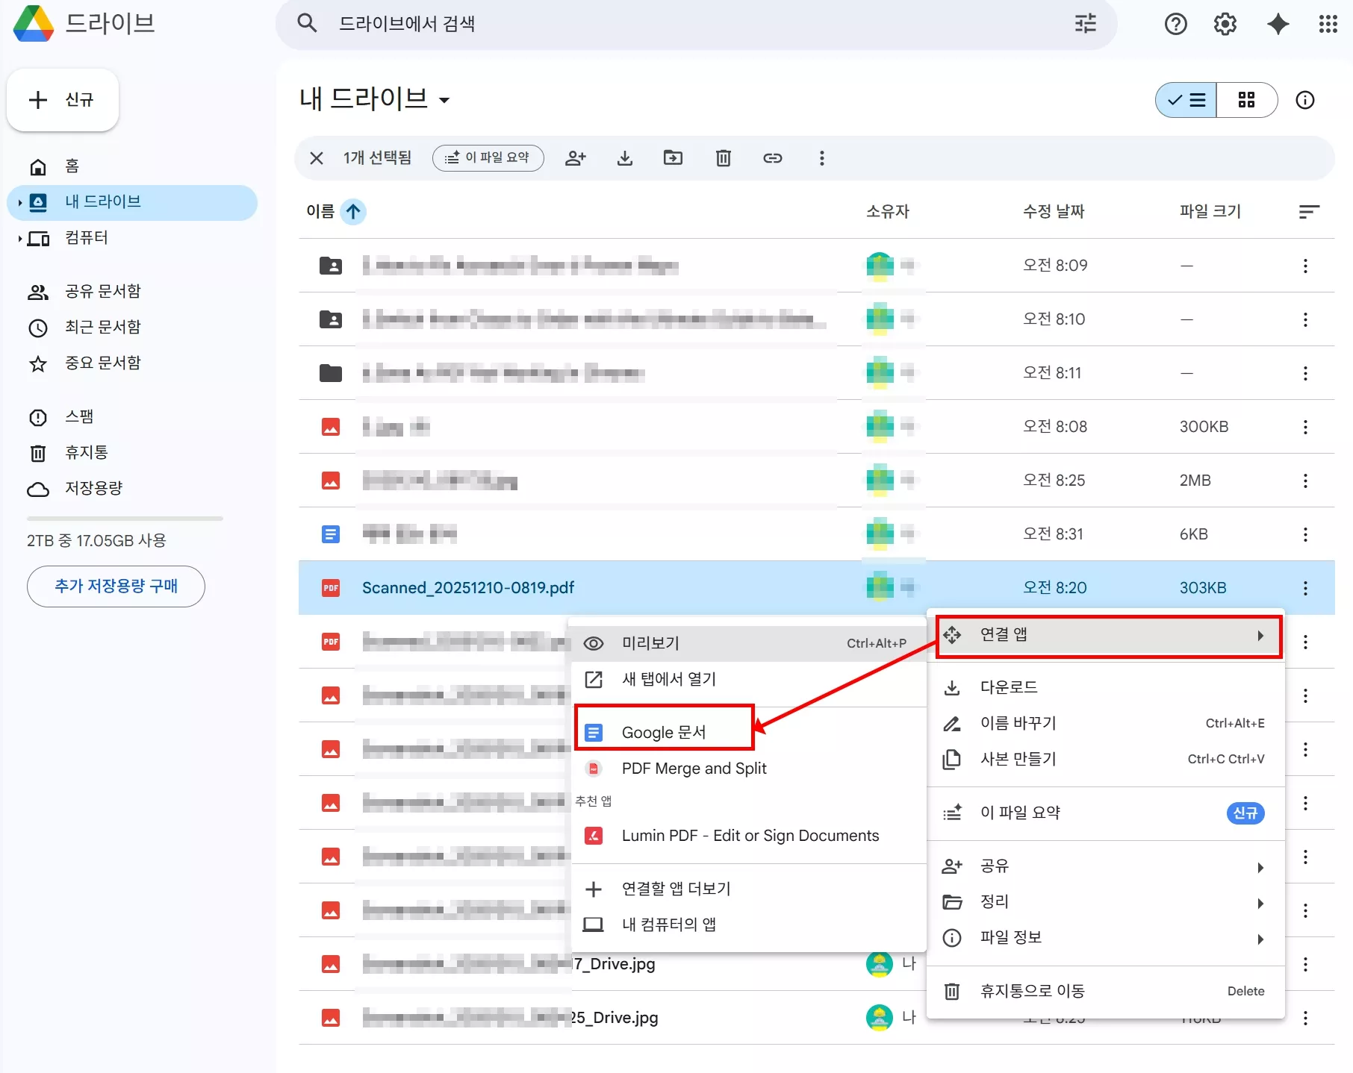Image resolution: width=1353 pixels, height=1073 pixels.
Task: Open Google Drive settings gear
Action: click(1225, 23)
